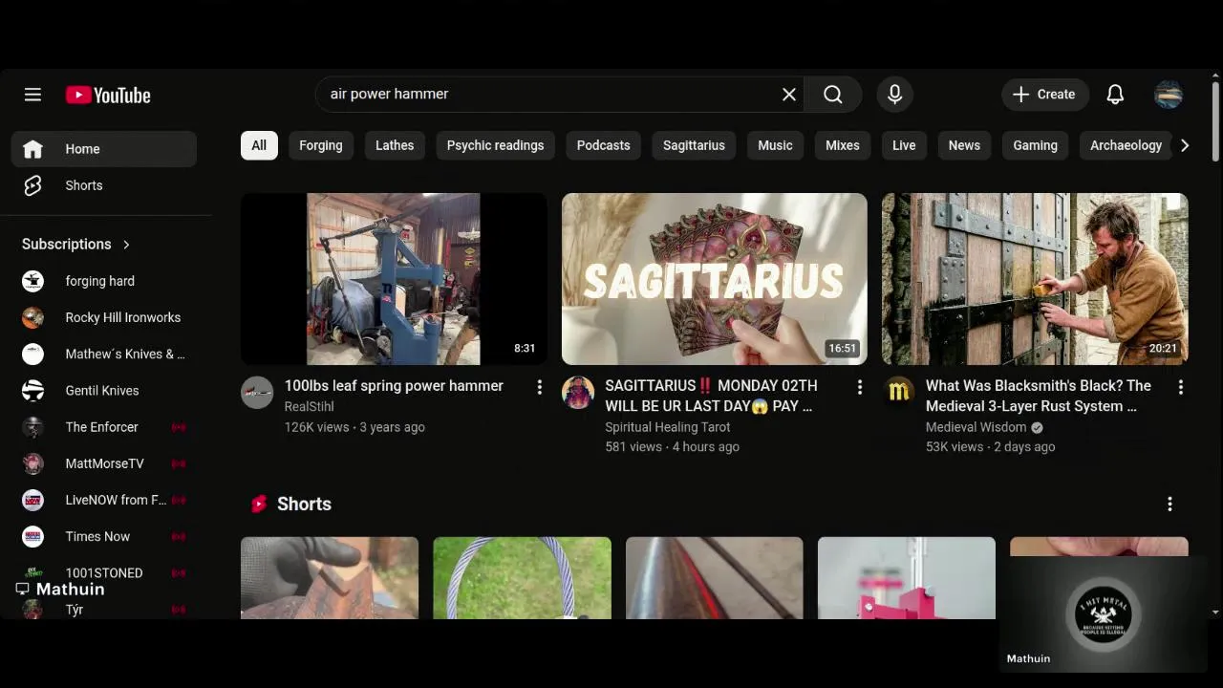Click the magnifier search button

pyautogui.click(x=833, y=95)
